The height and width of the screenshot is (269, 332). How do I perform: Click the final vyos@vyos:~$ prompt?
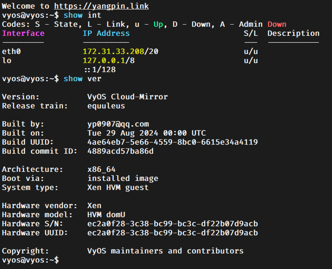coord(30,260)
